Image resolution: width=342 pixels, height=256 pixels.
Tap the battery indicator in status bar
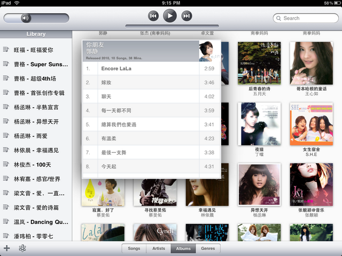pos(337,3)
